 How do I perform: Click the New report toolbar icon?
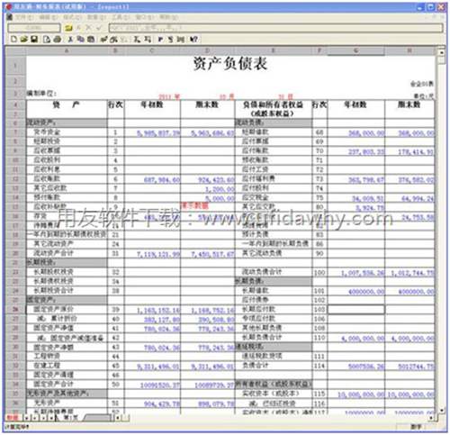(13, 40)
